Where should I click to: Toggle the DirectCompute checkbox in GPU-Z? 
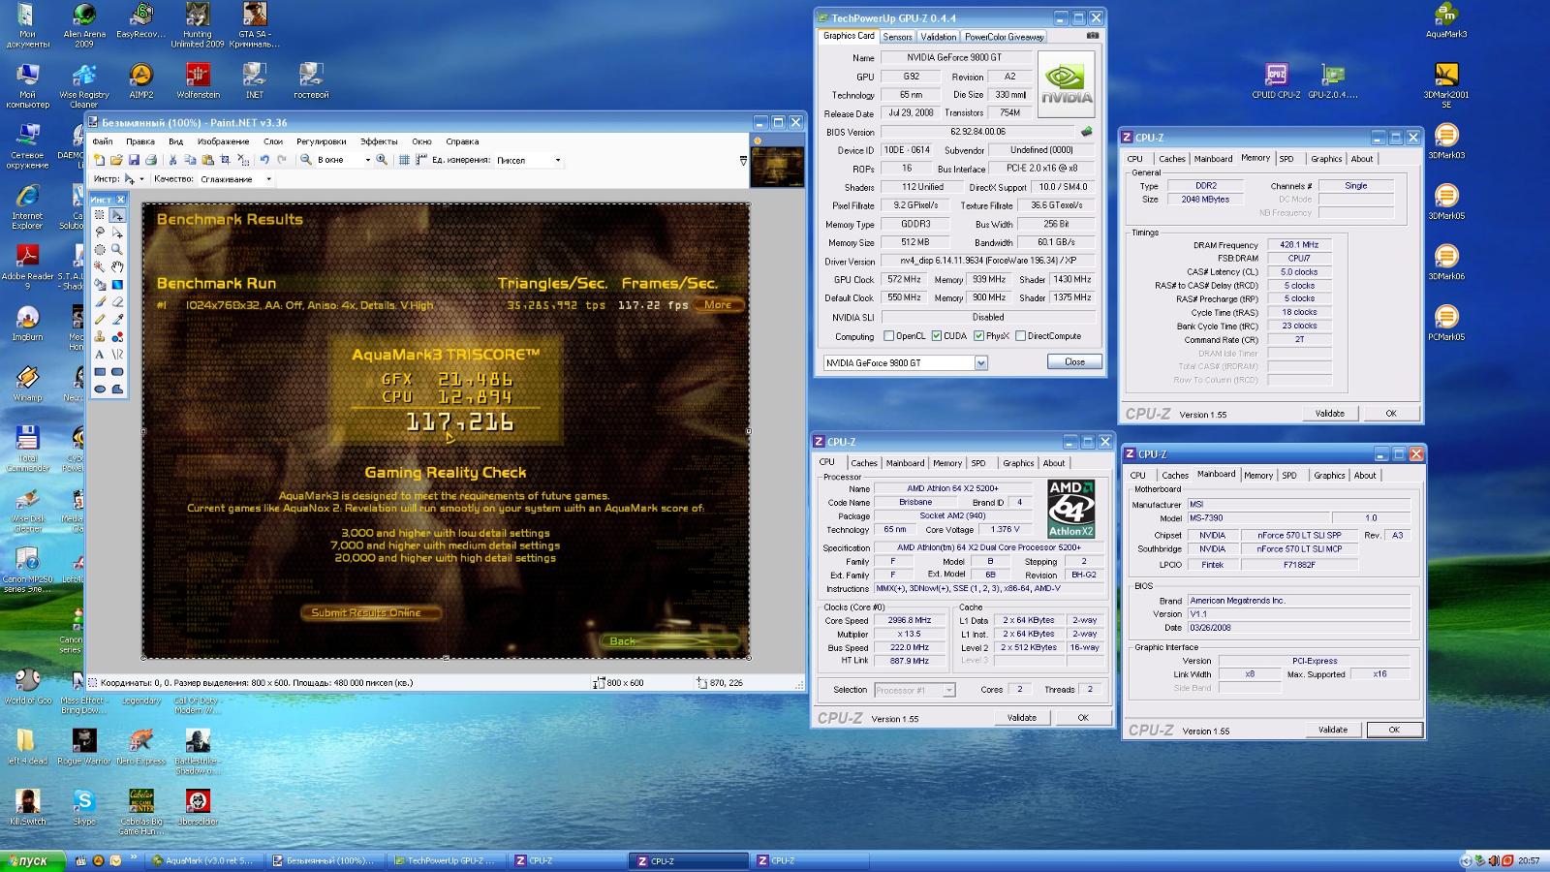1020,336
